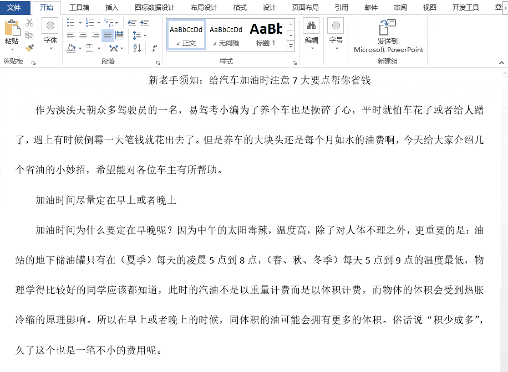The width and height of the screenshot is (508, 372).
Task: Open Paragraph settings dialog launcher
Action: 158,63
